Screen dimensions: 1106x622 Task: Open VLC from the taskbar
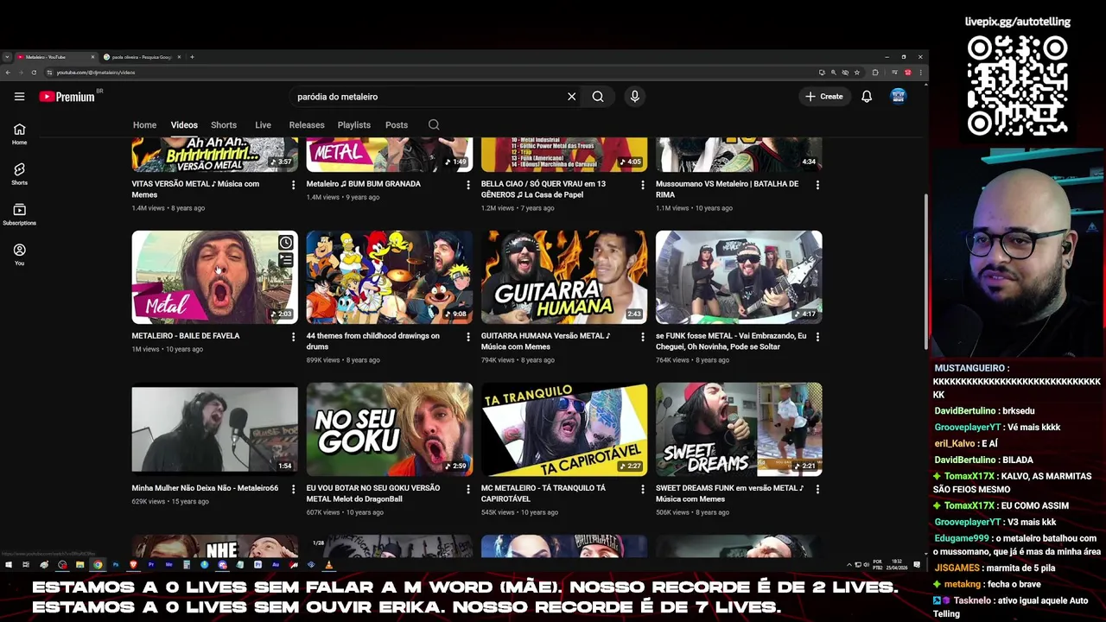tap(328, 565)
